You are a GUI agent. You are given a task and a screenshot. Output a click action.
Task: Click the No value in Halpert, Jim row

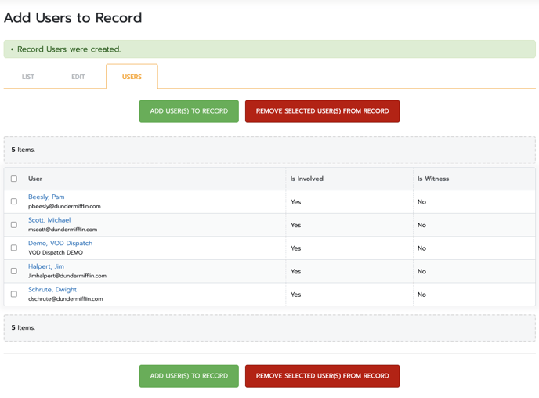pos(421,272)
